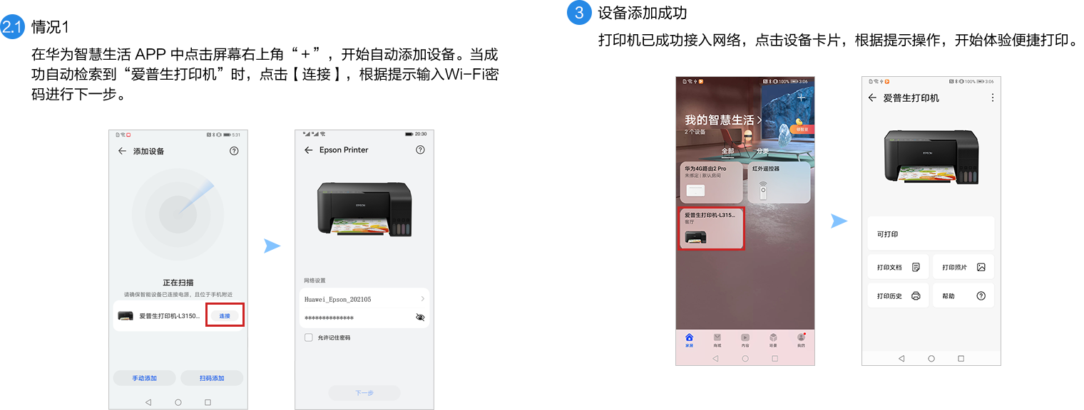This screenshot has height=410, width=1084.
Task: Tap back arrow on 添加设备 screen
Action: click(122, 151)
